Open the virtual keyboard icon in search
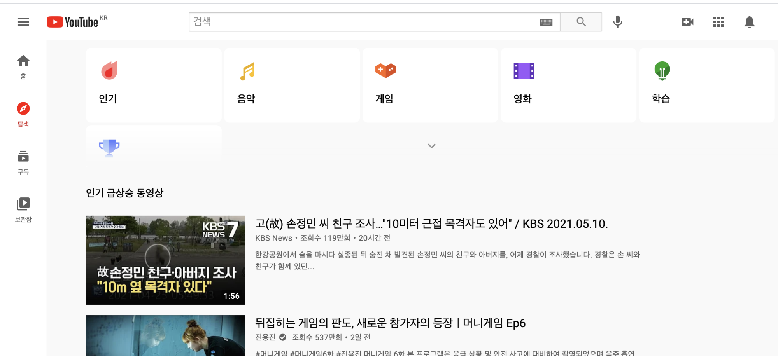This screenshot has height=356, width=778. pos(546,22)
